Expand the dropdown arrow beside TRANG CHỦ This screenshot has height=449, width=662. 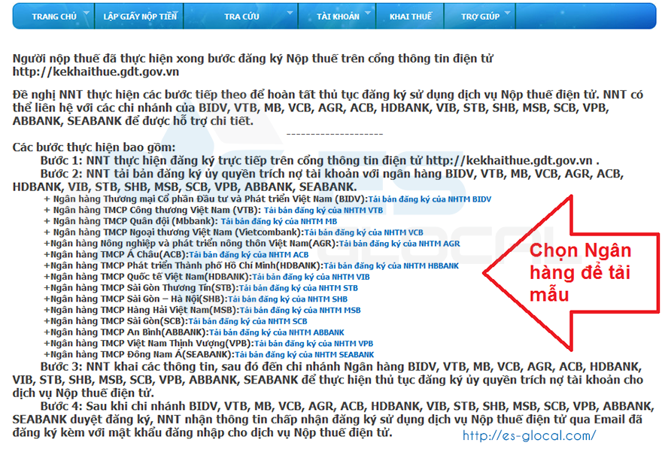[x=87, y=13]
